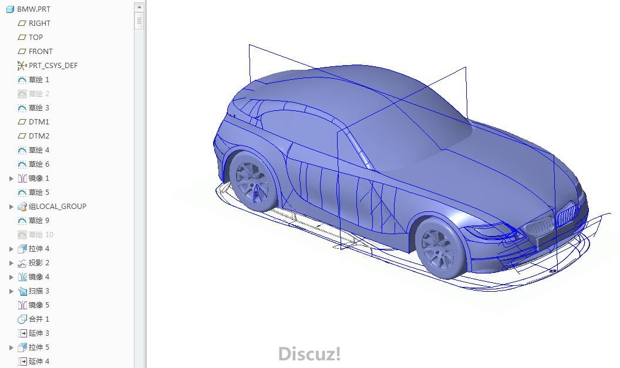Select the DTM1 label in tree
The width and height of the screenshot is (620, 368).
tap(39, 121)
